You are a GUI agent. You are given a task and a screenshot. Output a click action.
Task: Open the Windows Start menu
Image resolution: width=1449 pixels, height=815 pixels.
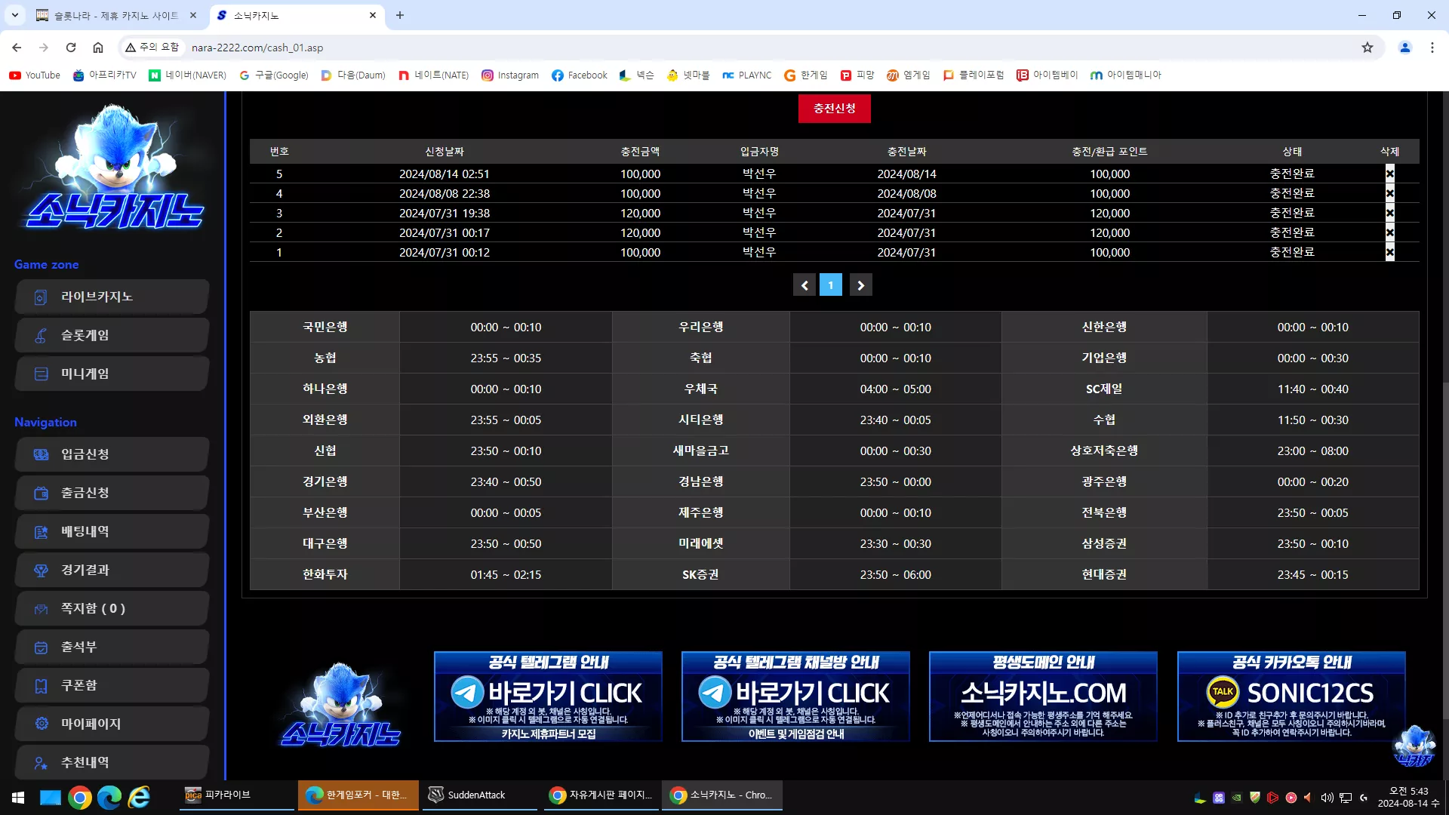pyautogui.click(x=18, y=797)
